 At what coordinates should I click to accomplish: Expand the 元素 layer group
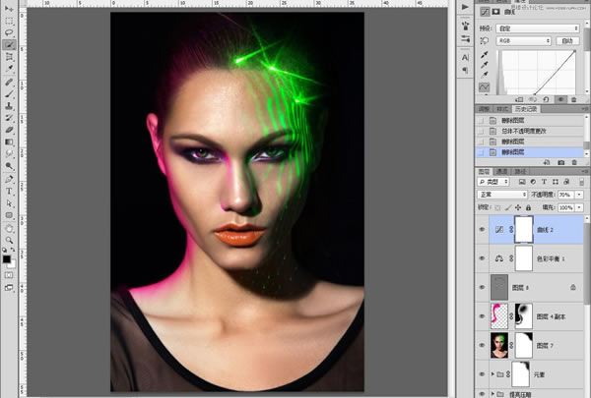coord(493,374)
